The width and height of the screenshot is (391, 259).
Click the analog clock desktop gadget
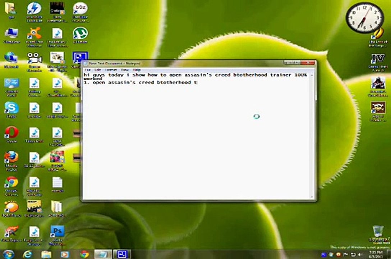(x=365, y=18)
